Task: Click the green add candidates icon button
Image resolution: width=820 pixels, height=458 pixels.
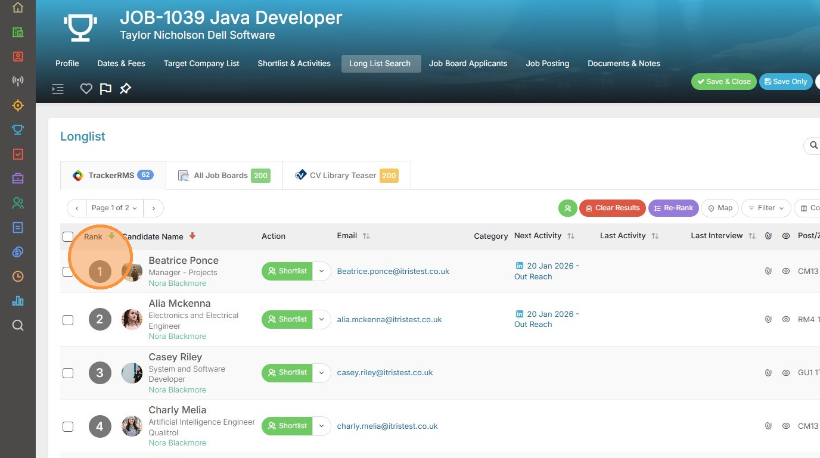Action: click(x=567, y=208)
